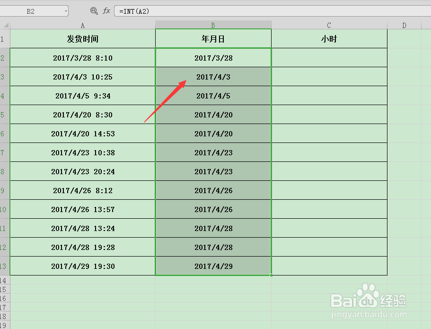Open the Name Box dropdown arrow
The height and width of the screenshot is (329, 431).
[x=65, y=10]
